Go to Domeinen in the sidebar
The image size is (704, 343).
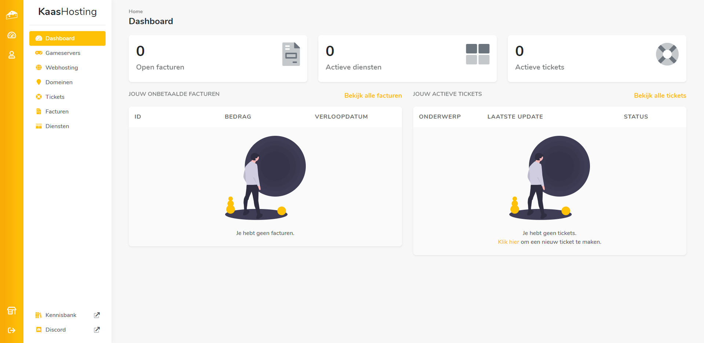(59, 82)
